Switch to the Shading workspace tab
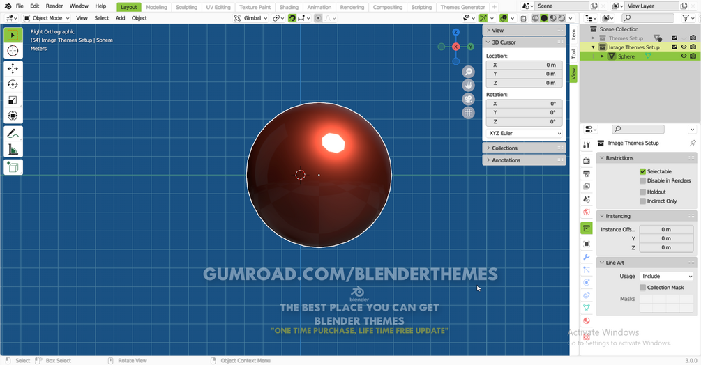The image size is (701, 365). coord(289,7)
